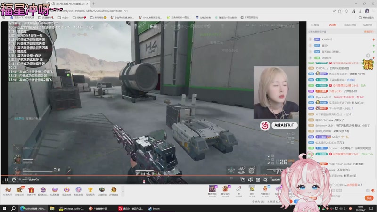
Task: Open File Explorer from the taskbar
Action: point(52,208)
